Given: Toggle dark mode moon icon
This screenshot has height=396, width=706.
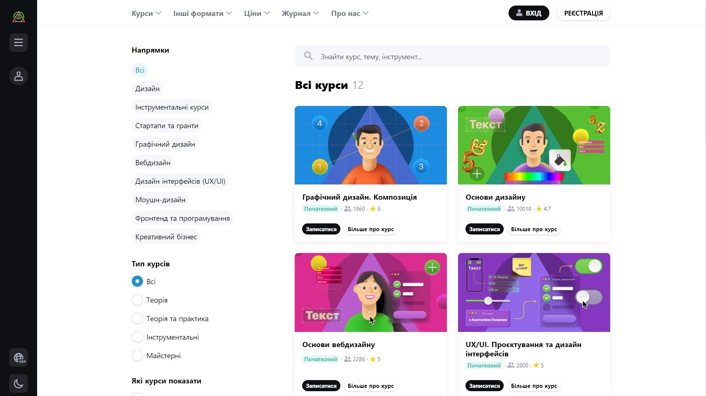Looking at the screenshot, I should 19,383.
